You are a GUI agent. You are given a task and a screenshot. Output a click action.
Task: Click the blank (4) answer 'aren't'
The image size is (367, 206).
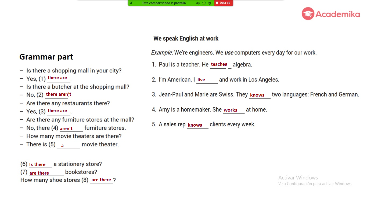66,128
